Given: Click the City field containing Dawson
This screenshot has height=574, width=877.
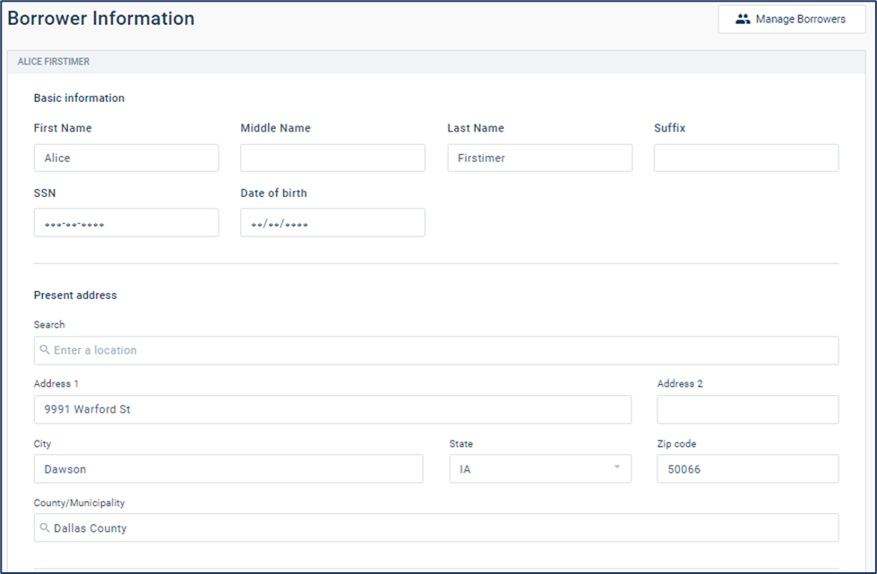Looking at the screenshot, I should click(x=228, y=468).
